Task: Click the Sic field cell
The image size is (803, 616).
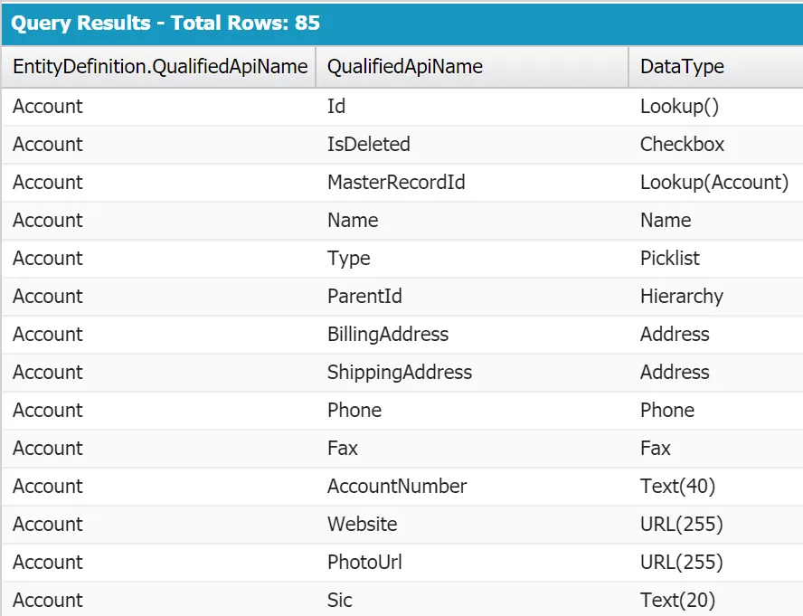Action: (x=340, y=601)
